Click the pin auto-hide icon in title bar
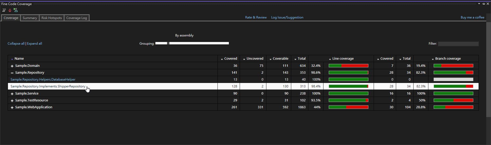Image resolution: width=491 pixels, height=145 pixels. [x=483, y=4]
